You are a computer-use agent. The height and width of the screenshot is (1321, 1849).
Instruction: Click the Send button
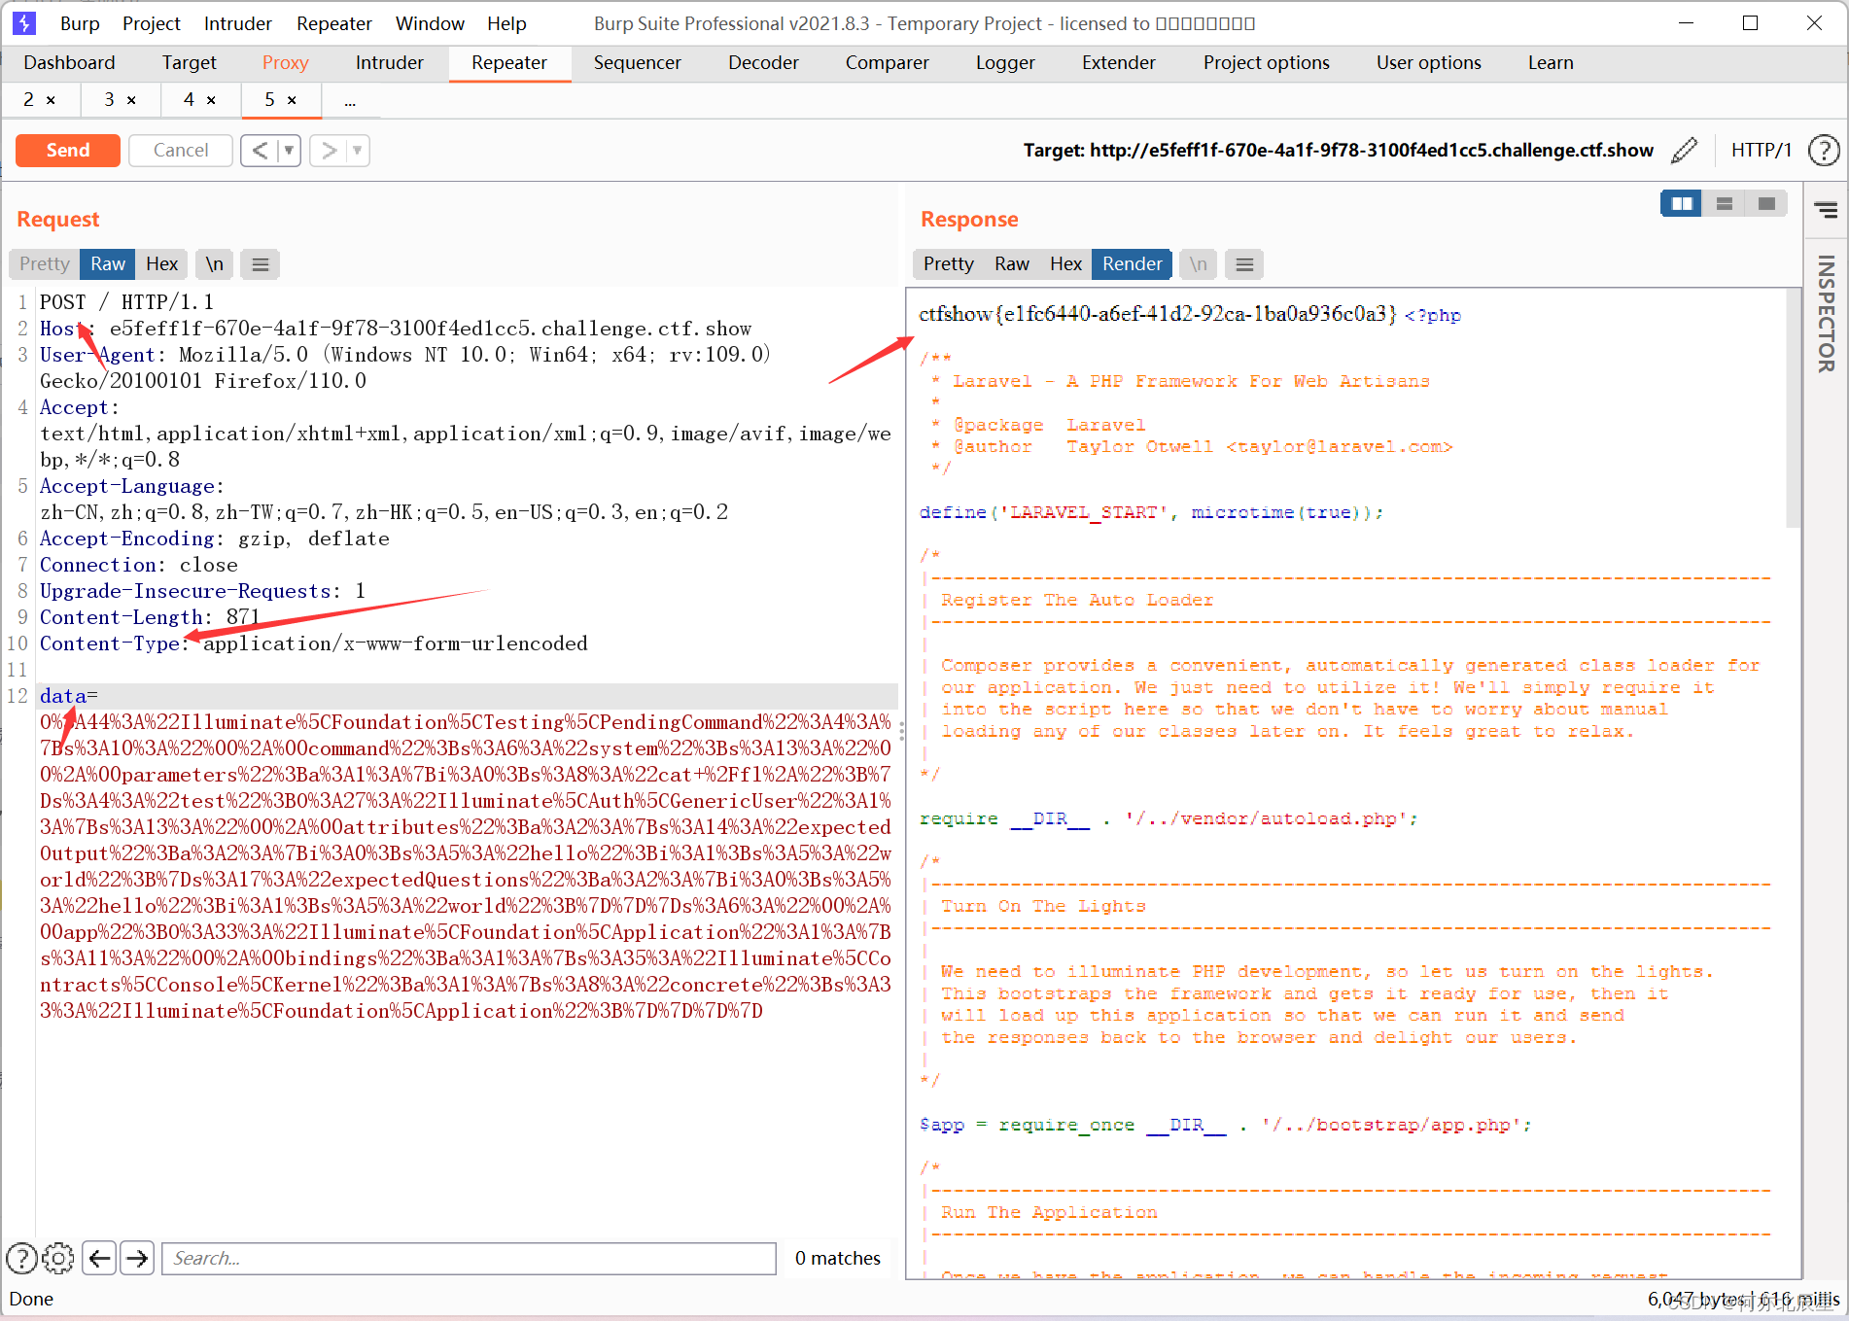68,151
